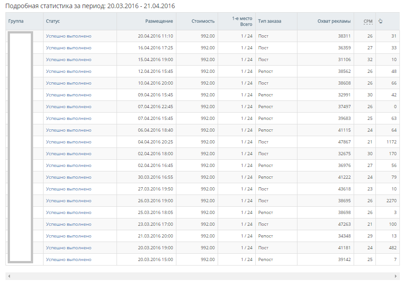Open status link for 20.03.2016 15:00 row
The image size is (404, 285).
click(x=68, y=260)
